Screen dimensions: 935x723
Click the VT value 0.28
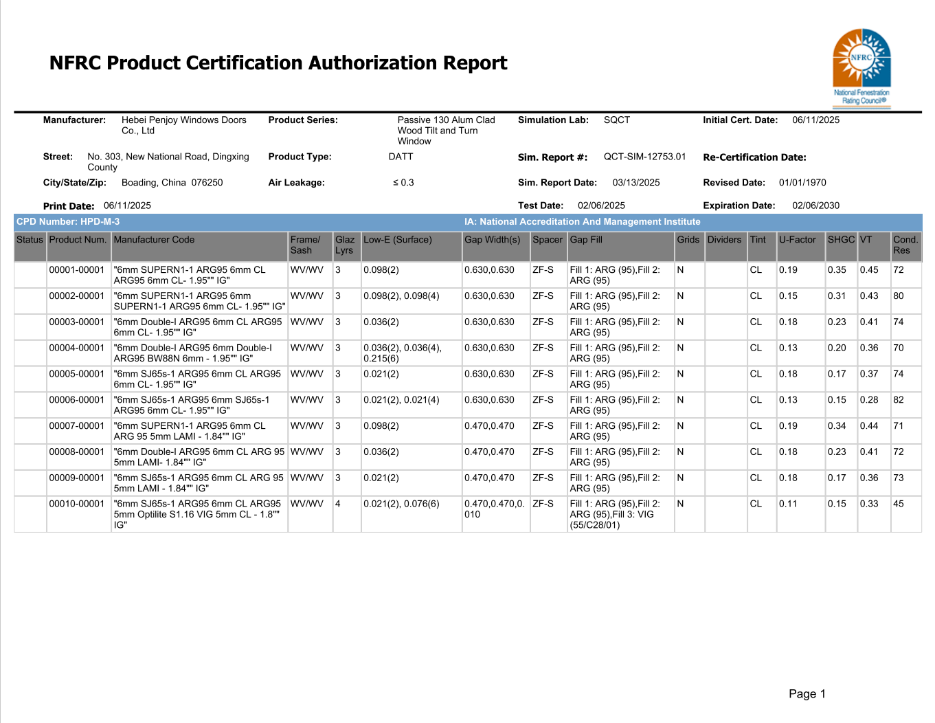[x=869, y=400]
